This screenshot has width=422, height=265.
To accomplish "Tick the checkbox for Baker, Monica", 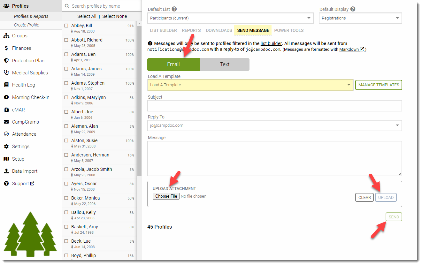I will pyautogui.click(x=66, y=198).
